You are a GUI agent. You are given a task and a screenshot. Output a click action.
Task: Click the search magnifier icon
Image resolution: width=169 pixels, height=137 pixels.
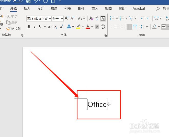pyautogui.click(x=158, y=9)
